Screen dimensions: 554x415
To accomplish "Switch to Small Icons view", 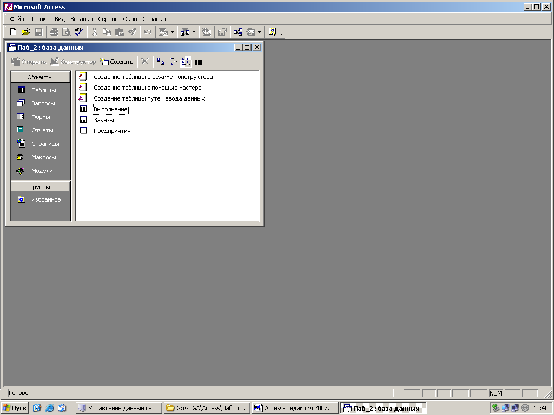I will coord(173,62).
